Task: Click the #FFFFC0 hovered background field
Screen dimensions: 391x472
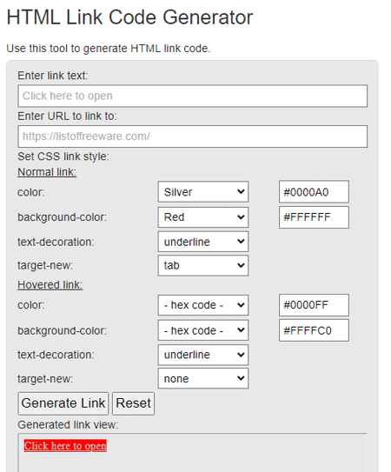Action: [x=314, y=330]
